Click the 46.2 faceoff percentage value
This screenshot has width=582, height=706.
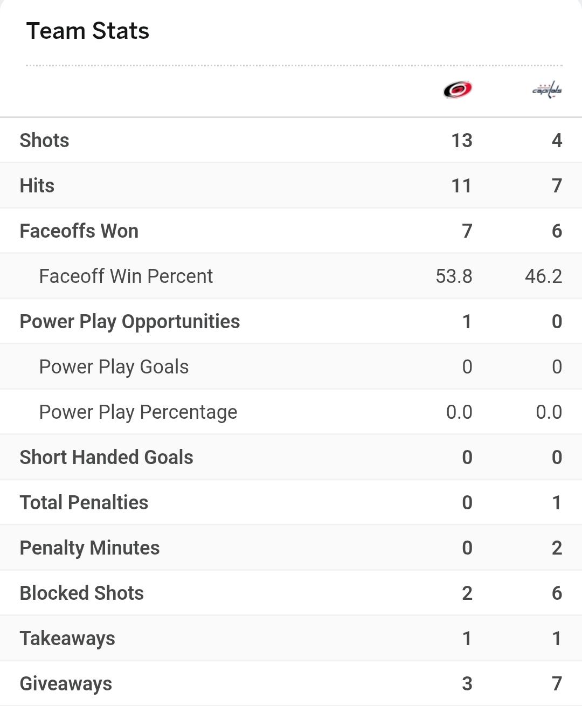[x=543, y=276]
